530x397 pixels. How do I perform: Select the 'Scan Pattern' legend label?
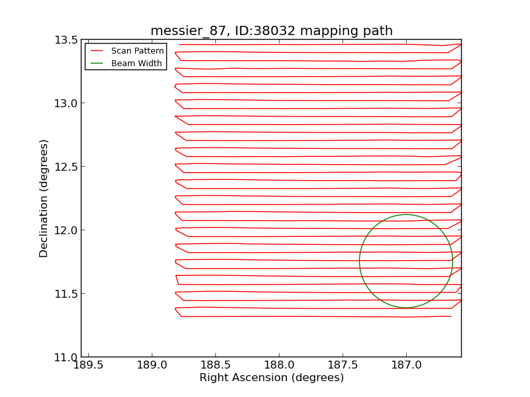(x=138, y=51)
